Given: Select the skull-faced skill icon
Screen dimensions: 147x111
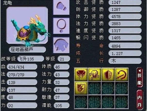Looking at the screenshot, I should pos(94,74).
